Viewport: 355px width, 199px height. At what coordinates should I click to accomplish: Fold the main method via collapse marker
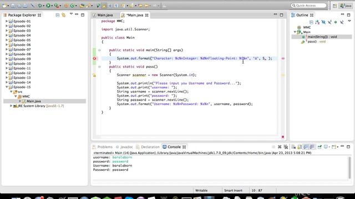pyautogui.click(x=99, y=50)
